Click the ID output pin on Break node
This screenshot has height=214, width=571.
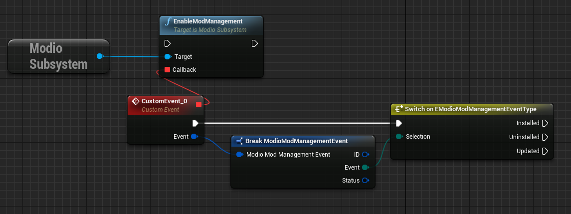365,155
